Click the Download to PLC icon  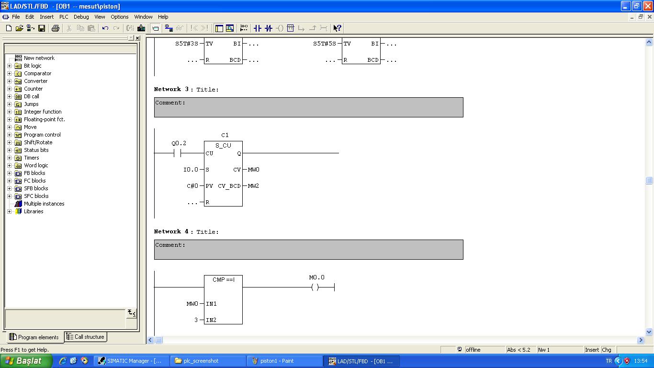[141, 28]
